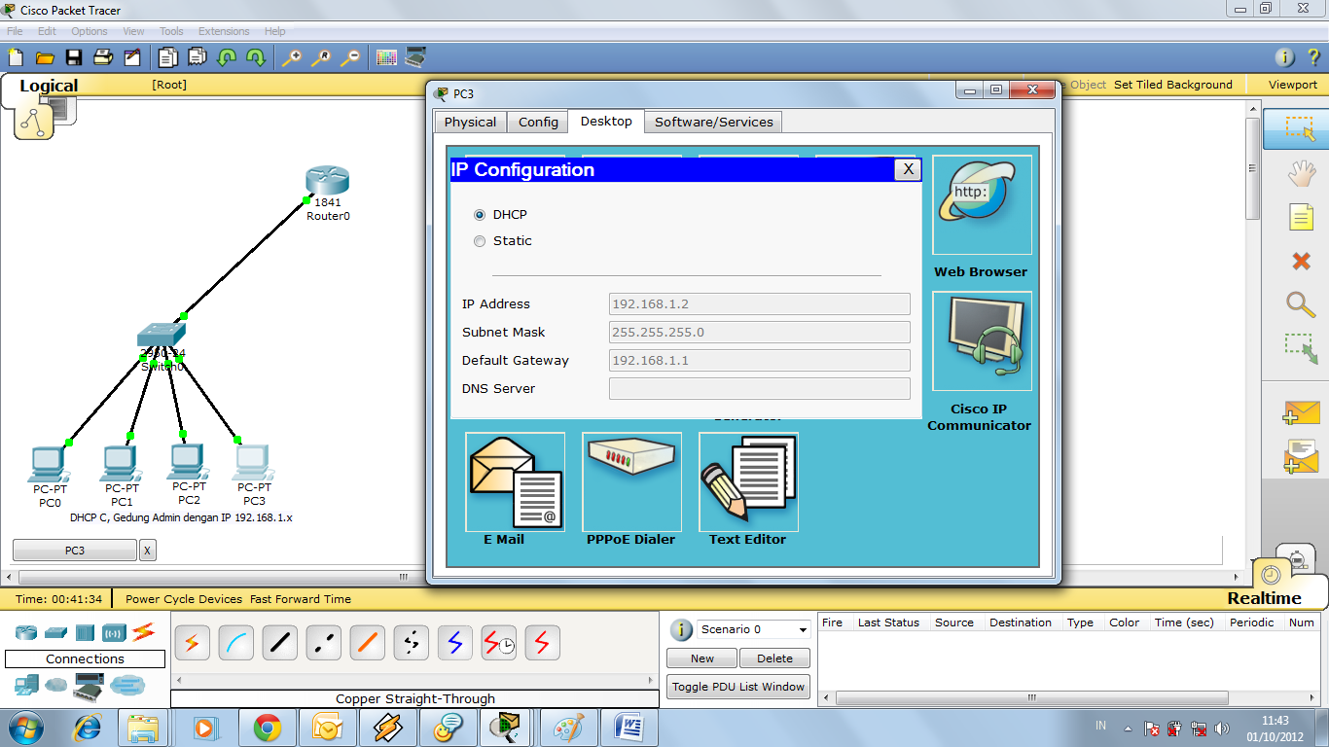
Task: Click Power Cycle Devices
Action: tap(184, 599)
